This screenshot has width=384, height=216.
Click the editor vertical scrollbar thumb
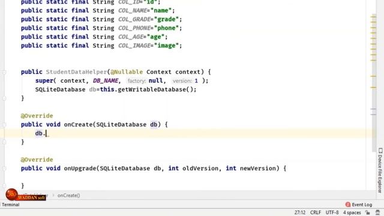[373, 83]
